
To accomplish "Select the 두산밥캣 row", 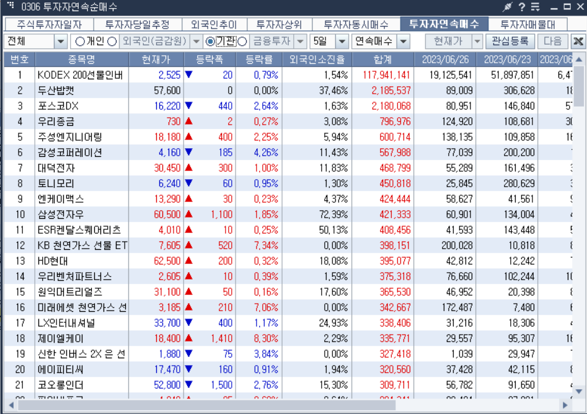I will 288,90.
